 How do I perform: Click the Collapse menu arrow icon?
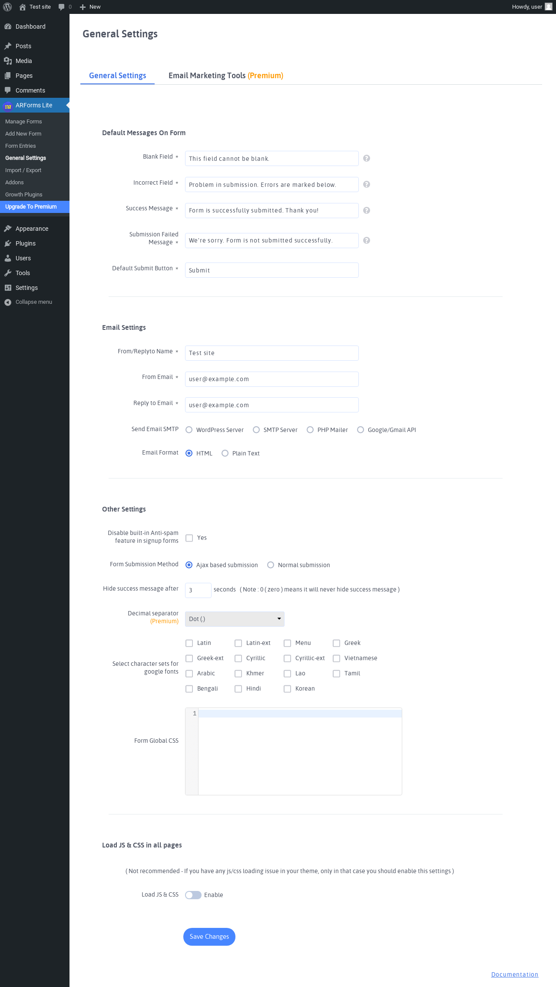click(8, 302)
